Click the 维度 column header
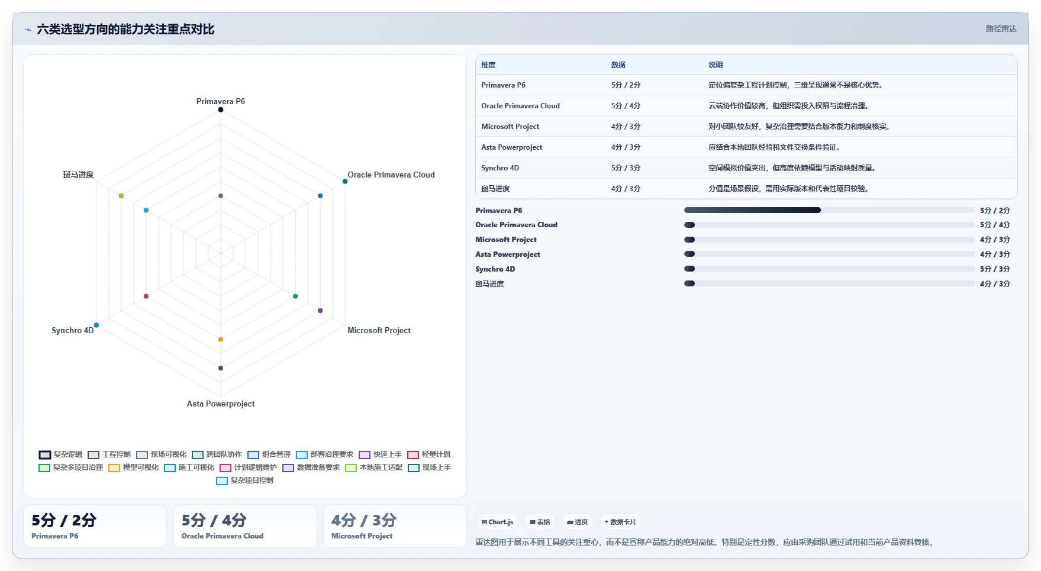This screenshot has width=1041, height=571. click(x=488, y=65)
